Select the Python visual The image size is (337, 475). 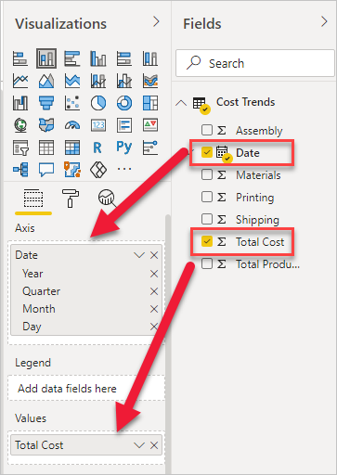coord(124,148)
